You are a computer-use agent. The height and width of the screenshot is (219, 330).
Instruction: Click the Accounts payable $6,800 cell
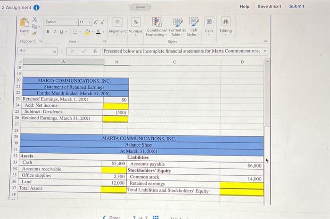[241, 166]
